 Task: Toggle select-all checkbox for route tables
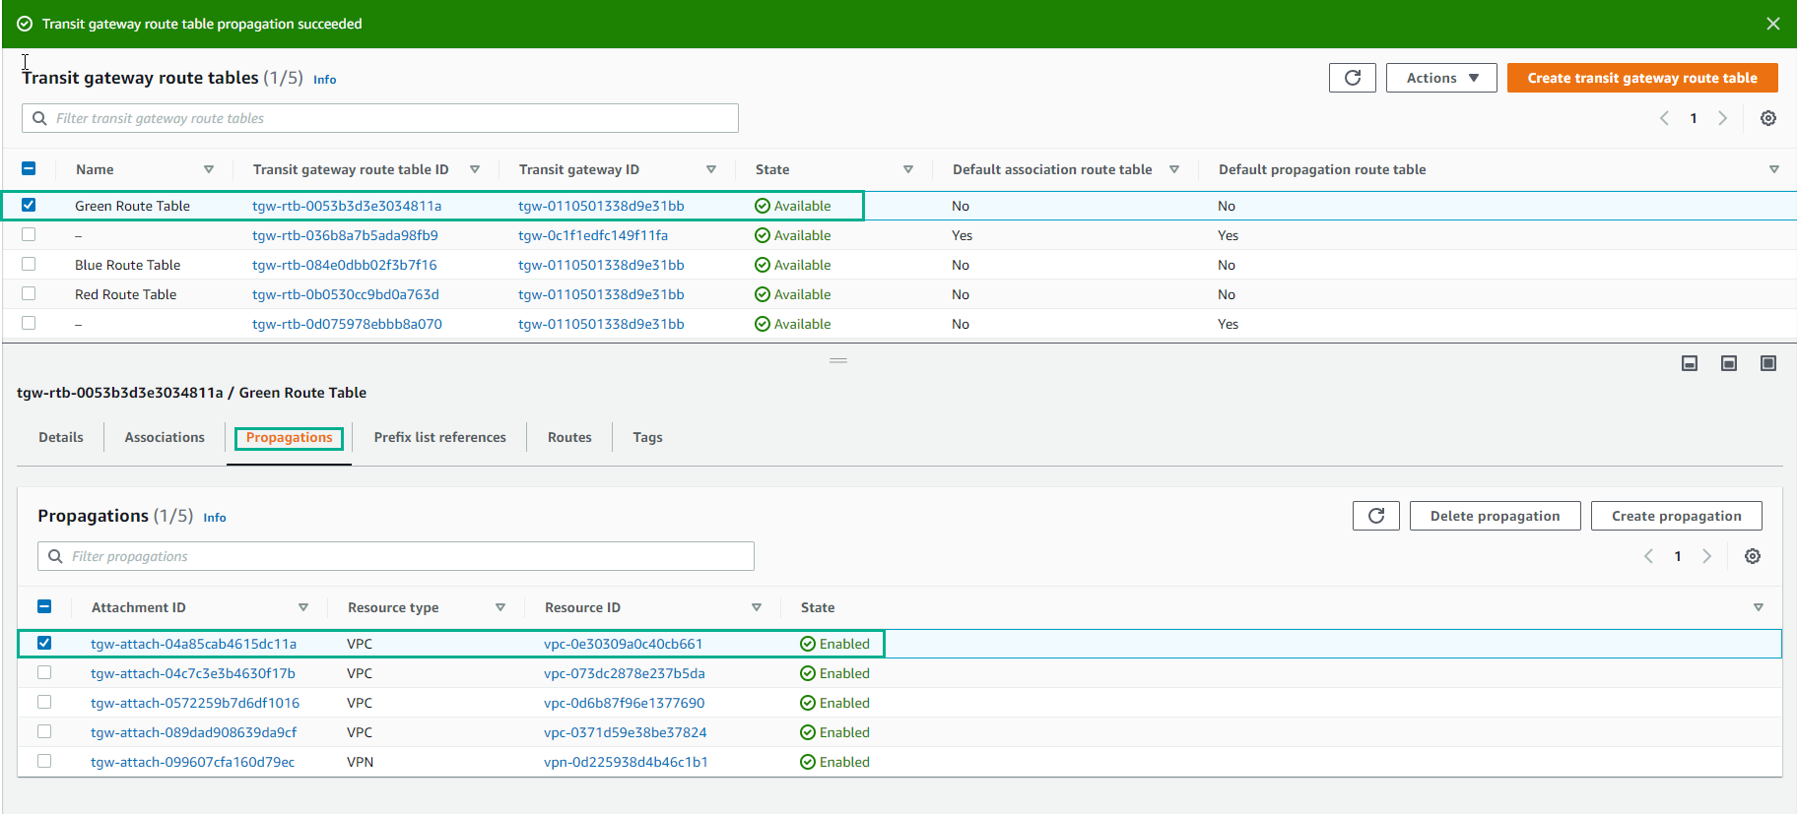pyautogui.click(x=29, y=168)
